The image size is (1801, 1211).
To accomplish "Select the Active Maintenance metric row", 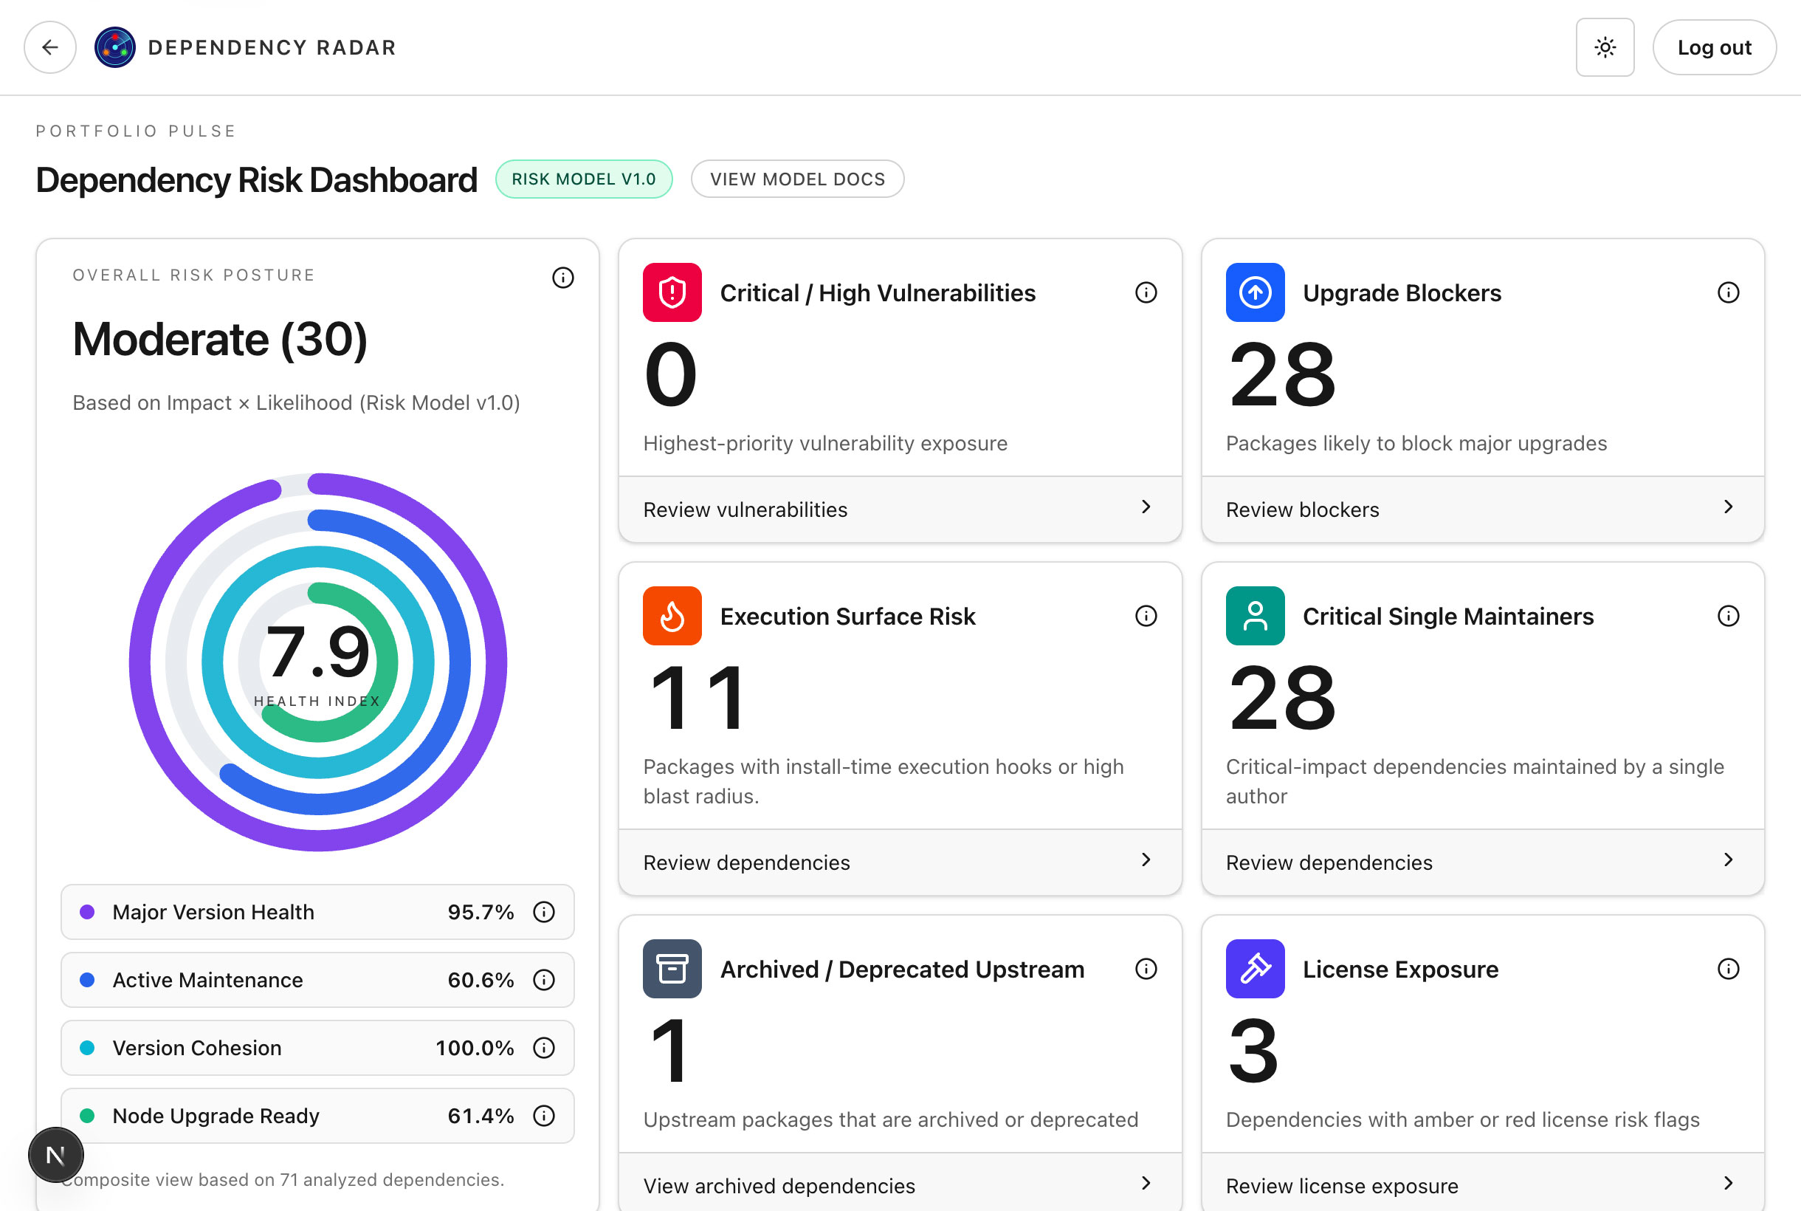I will click(317, 980).
